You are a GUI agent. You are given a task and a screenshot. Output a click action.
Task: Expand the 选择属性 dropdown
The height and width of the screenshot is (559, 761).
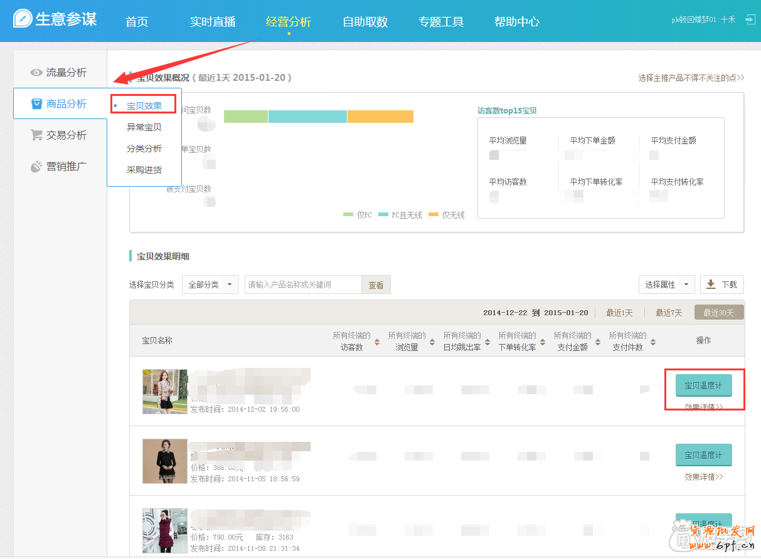pos(666,284)
